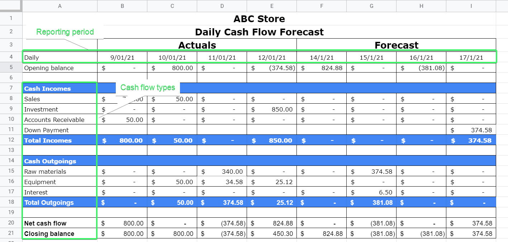This screenshot has height=242, width=508.
Task: Select Accounts Receivable value 50.00
Action: click(122, 120)
